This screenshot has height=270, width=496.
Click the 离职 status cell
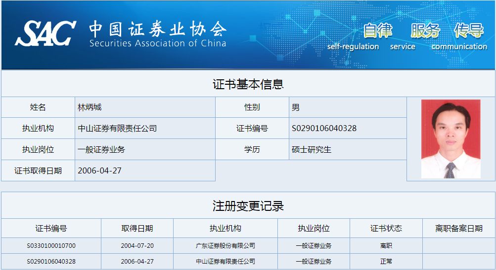point(386,245)
